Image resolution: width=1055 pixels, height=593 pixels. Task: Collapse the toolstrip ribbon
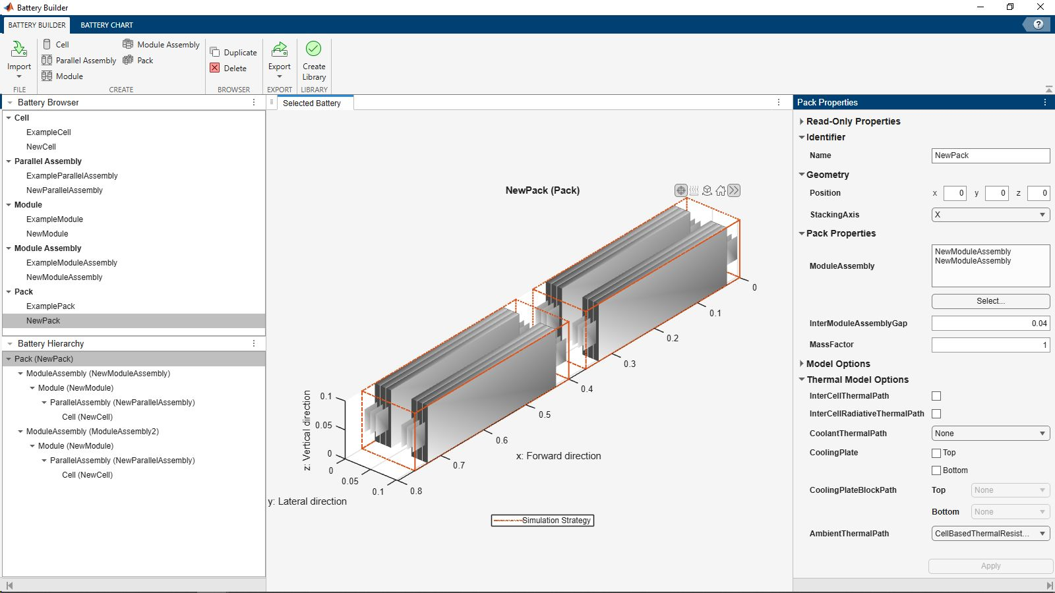[x=1048, y=89]
